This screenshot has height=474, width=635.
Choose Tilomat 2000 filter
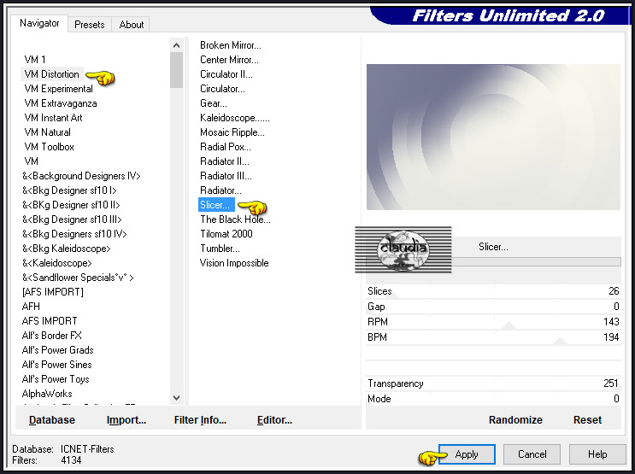click(226, 234)
